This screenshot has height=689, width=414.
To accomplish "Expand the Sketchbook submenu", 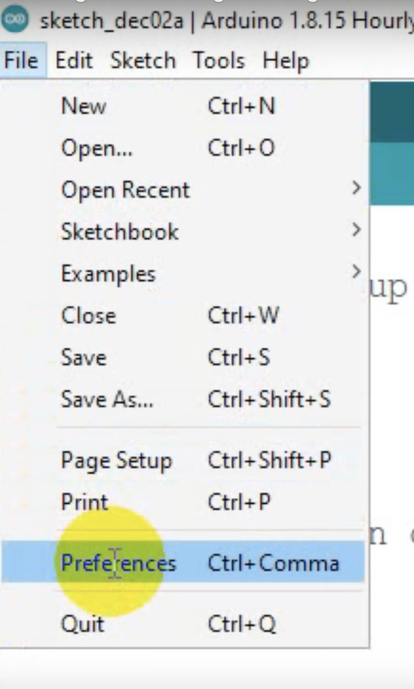I will tap(120, 232).
